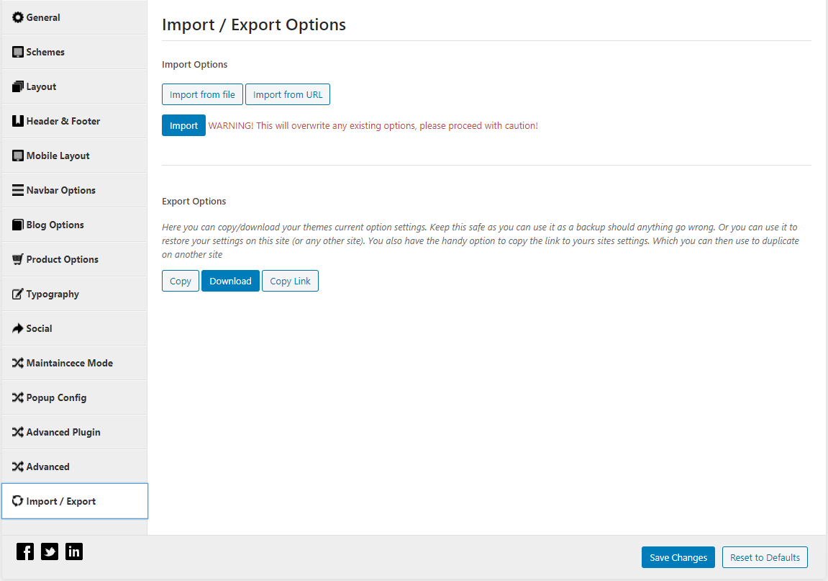Click the Export Options subheading
The height and width of the screenshot is (581, 828).
point(194,202)
